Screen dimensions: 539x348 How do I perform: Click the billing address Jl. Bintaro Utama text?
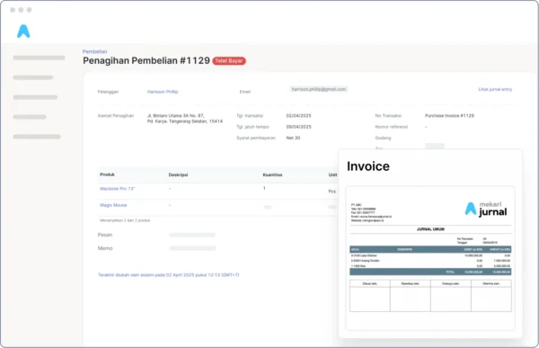pyautogui.click(x=185, y=119)
